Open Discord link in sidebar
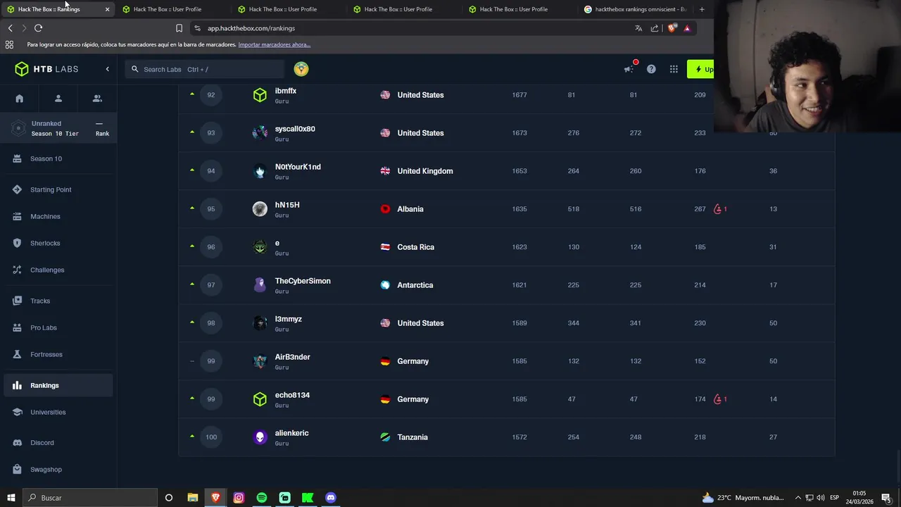Image resolution: width=901 pixels, height=507 pixels. [58, 442]
